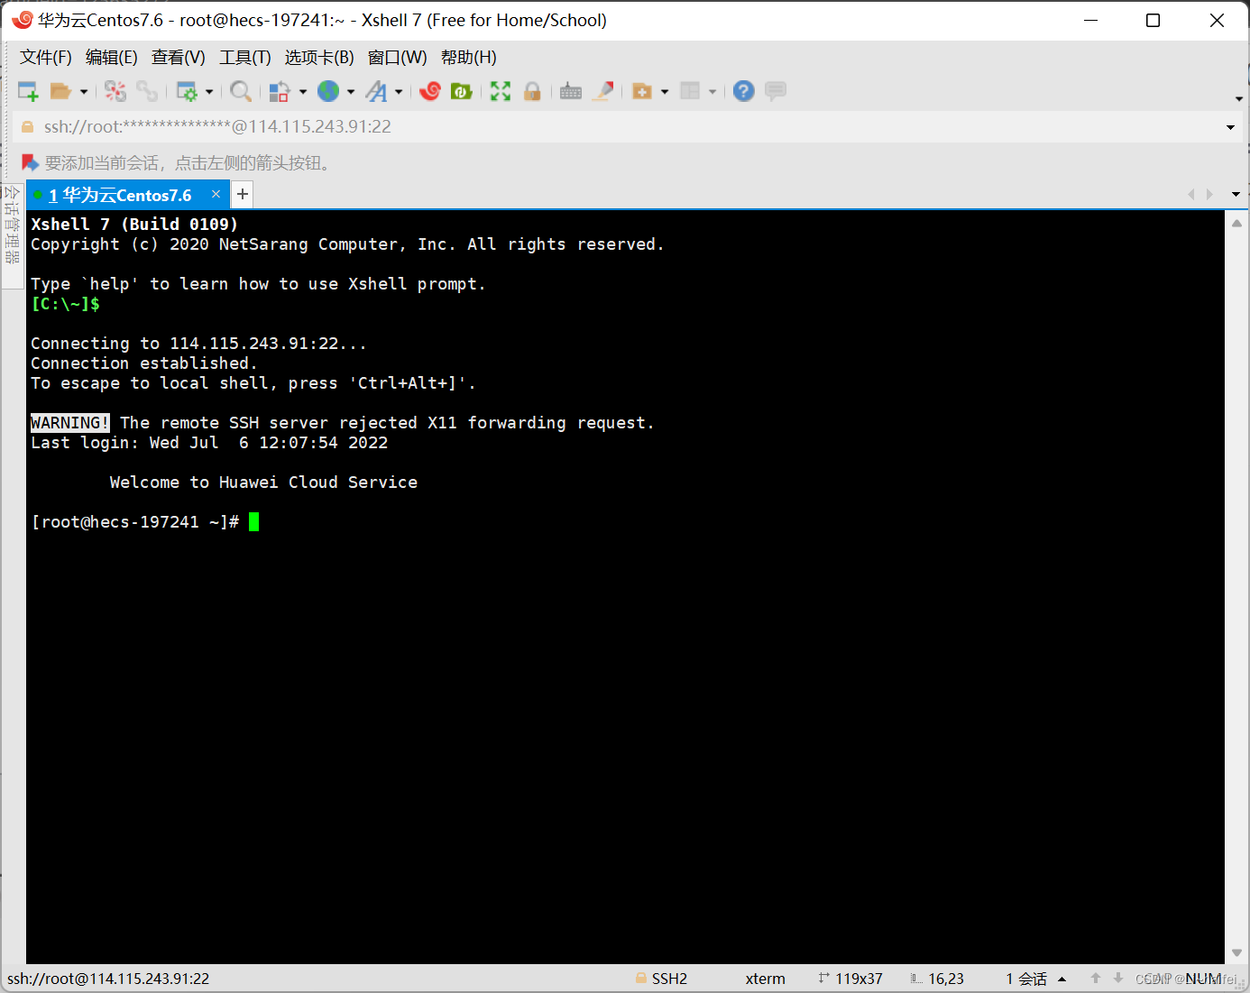Close the 华为云Centos7.6 tab
The image size is (1250, 993).
(x=216, y=194)
